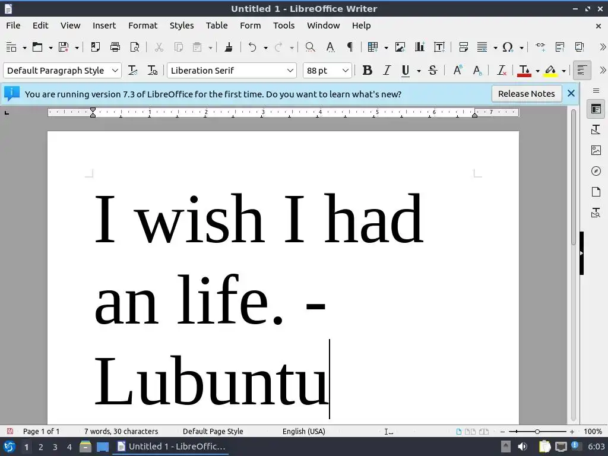The width and height of the screenshot is (608, 456).
Task: Toggle Print Preview icon
Action: tap(135, 47)
